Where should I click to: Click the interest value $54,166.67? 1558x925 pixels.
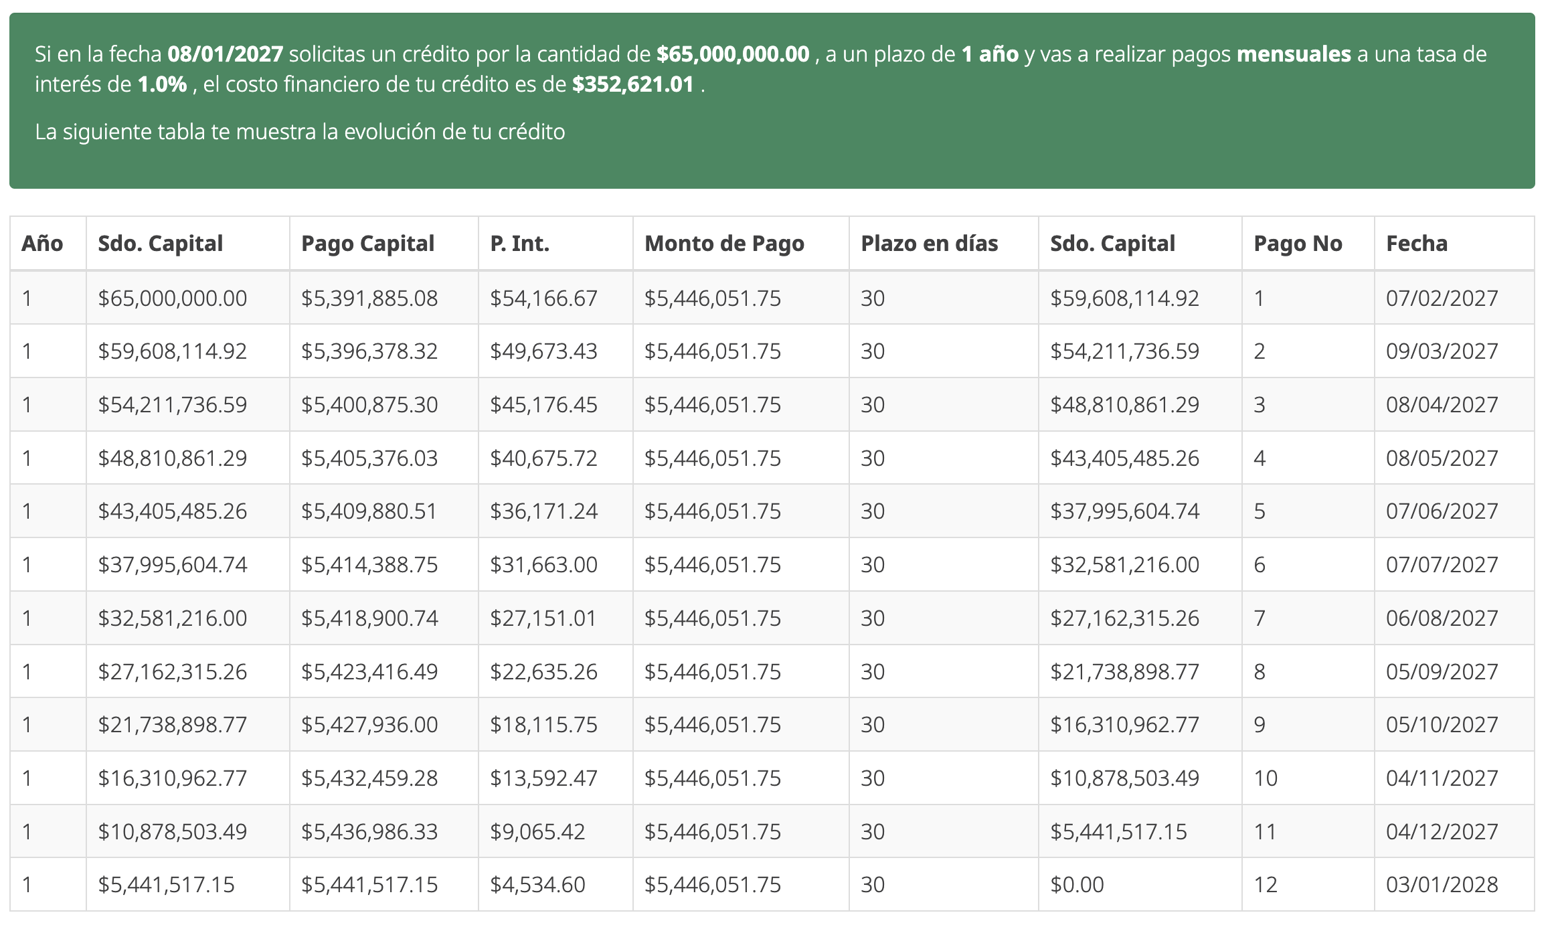543,298
